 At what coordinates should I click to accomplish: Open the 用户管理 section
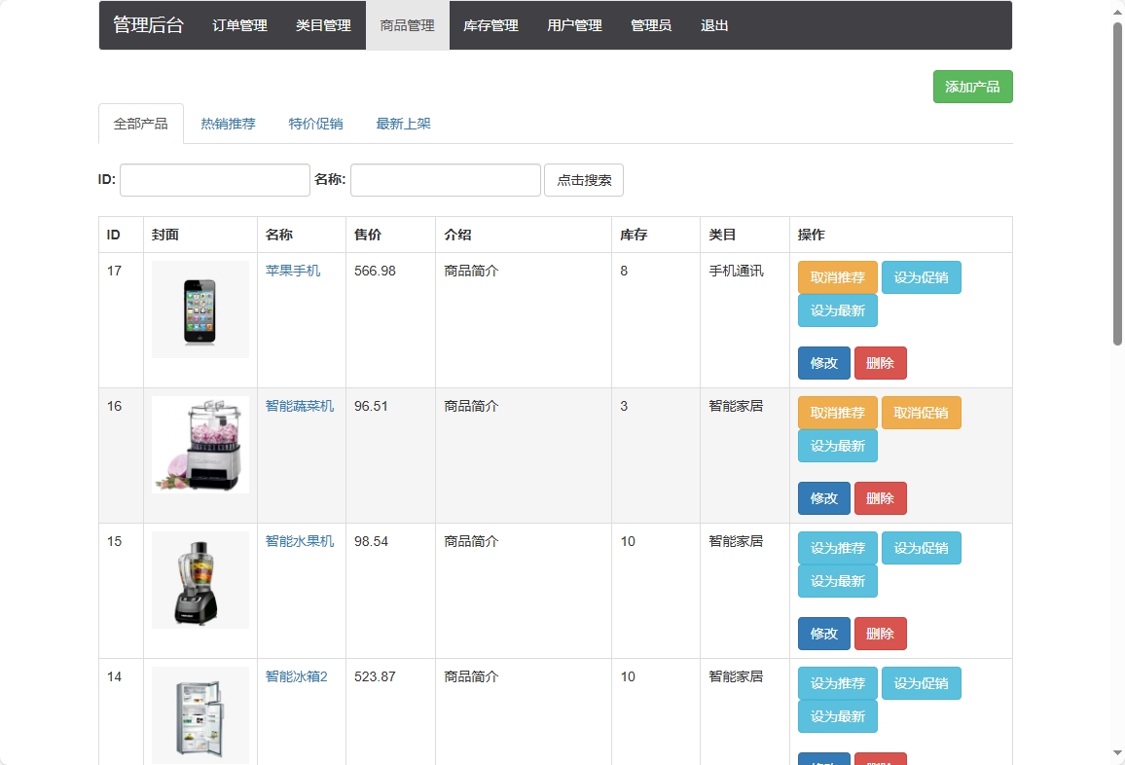[x=574, y=25]
